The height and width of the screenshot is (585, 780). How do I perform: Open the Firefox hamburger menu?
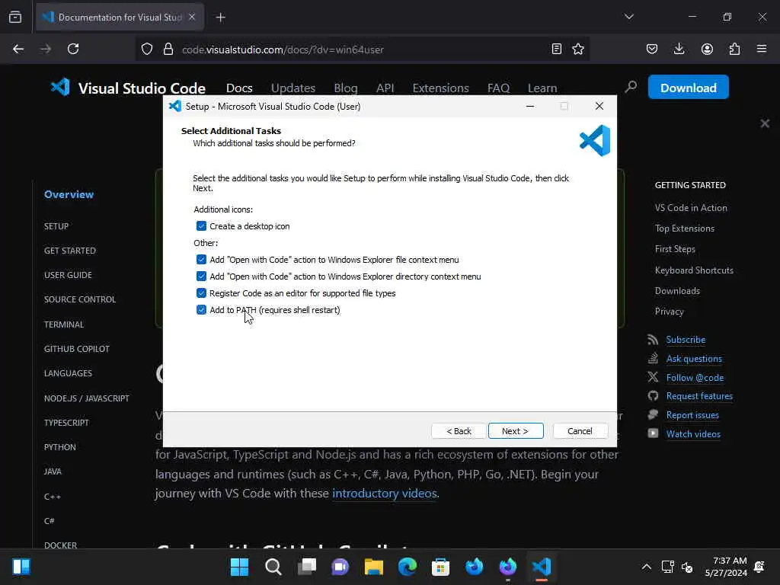point(762,49)
